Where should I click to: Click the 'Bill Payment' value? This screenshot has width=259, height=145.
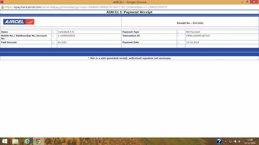coord(193,32)
